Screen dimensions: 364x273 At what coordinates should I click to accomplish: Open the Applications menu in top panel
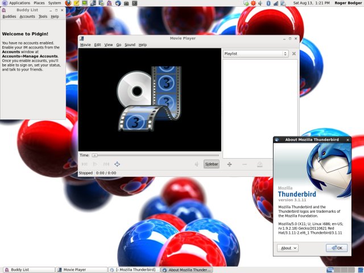(19, 3)
